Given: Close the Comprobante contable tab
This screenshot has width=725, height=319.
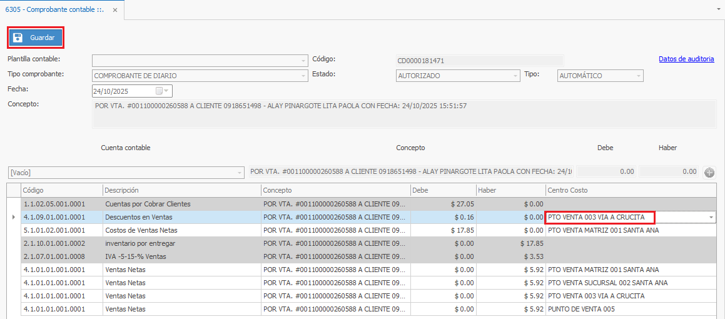Looking at the screenshot, I should click(114, 10).
